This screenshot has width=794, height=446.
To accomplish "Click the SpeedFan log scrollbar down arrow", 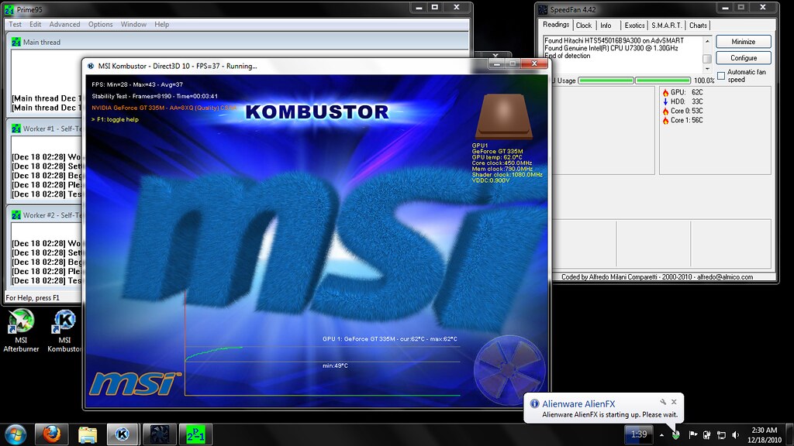I will point(707,69).
